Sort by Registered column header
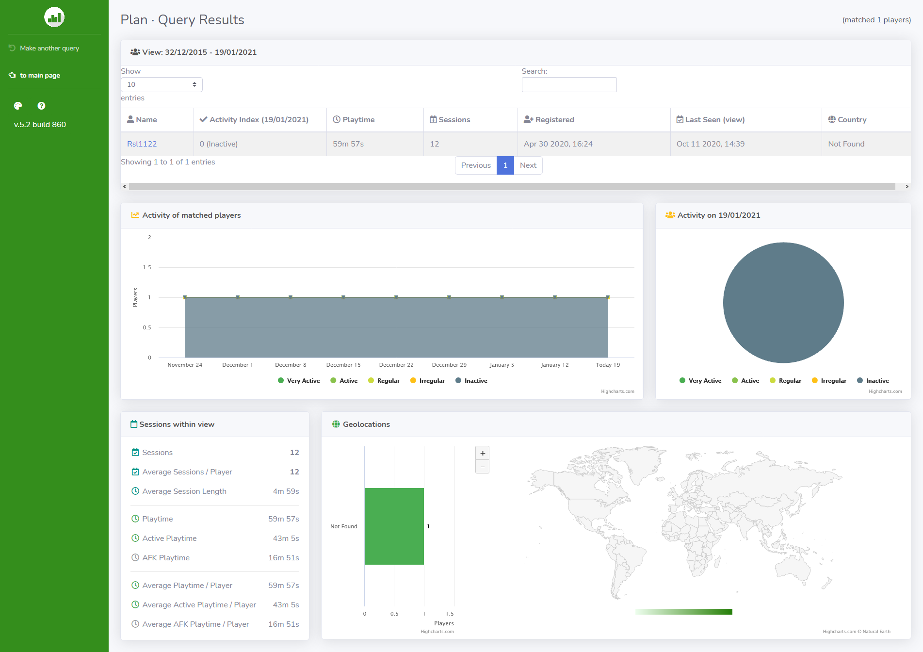923x652 pixels. click(x=594, y=120)
